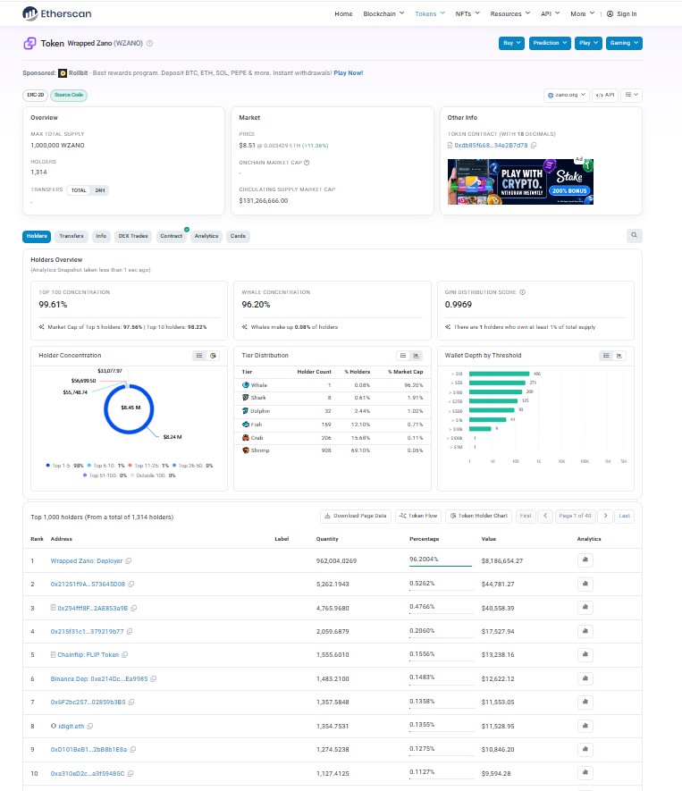Screen dimensions: 682x791
Task: Open the search icon beside the tabs
Action: 634,236
